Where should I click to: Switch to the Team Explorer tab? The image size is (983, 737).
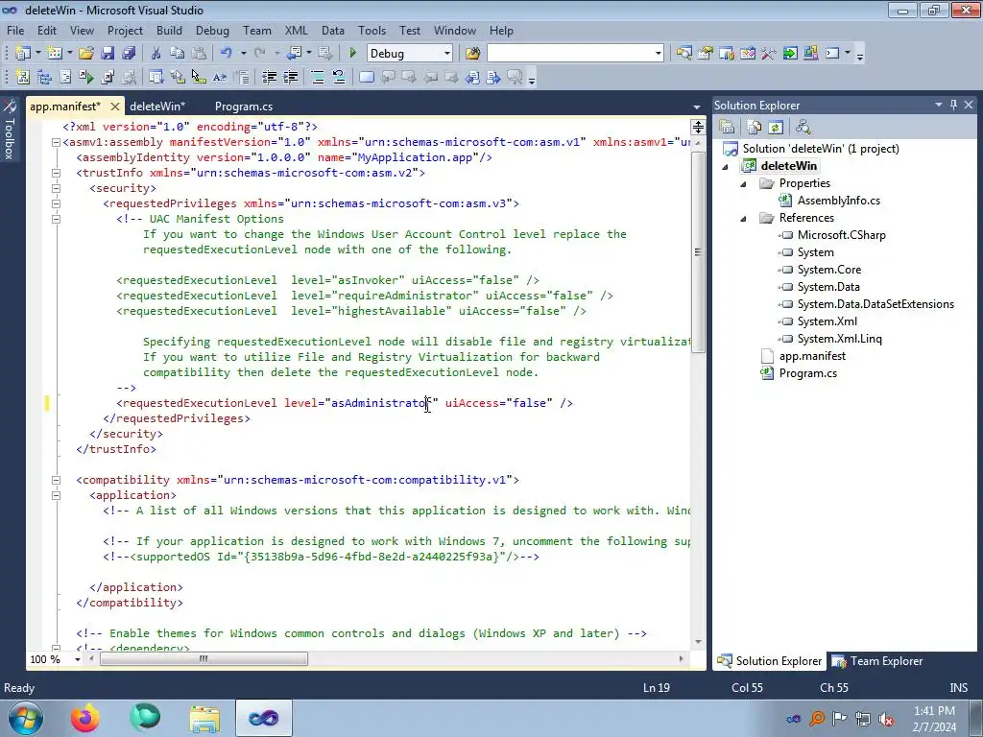pyautogui.click(x=877, y=661)
